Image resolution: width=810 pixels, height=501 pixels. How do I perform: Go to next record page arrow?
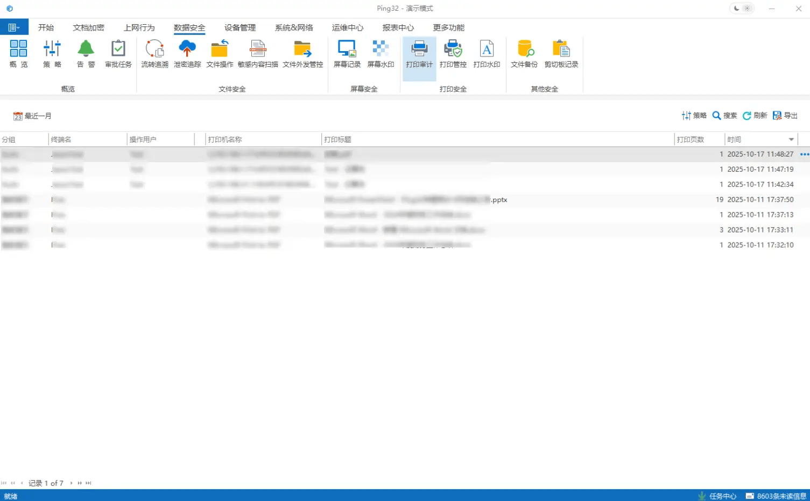tap(71, 483)
